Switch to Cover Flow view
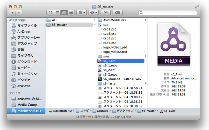Screen dimensions: 209x130 [x=71, y=13]
